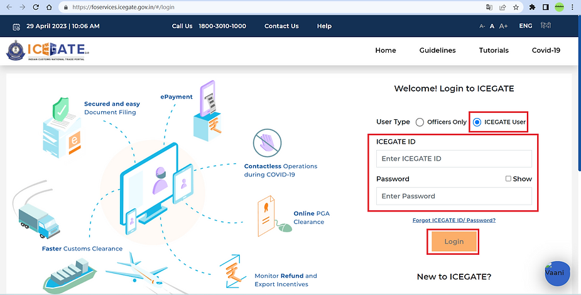Viewport: 581px width, 295px height.
Task: Click the "Faster Customs Clearance" caption
Action: pyautogui.click(x=82, y=249)
